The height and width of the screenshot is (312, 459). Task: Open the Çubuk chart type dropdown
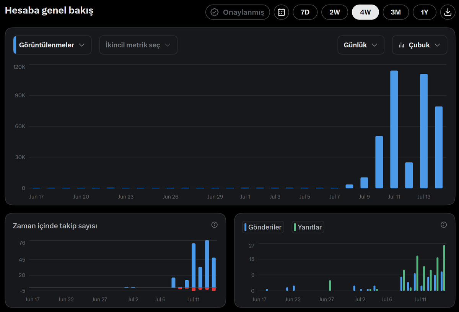(420, 45)
